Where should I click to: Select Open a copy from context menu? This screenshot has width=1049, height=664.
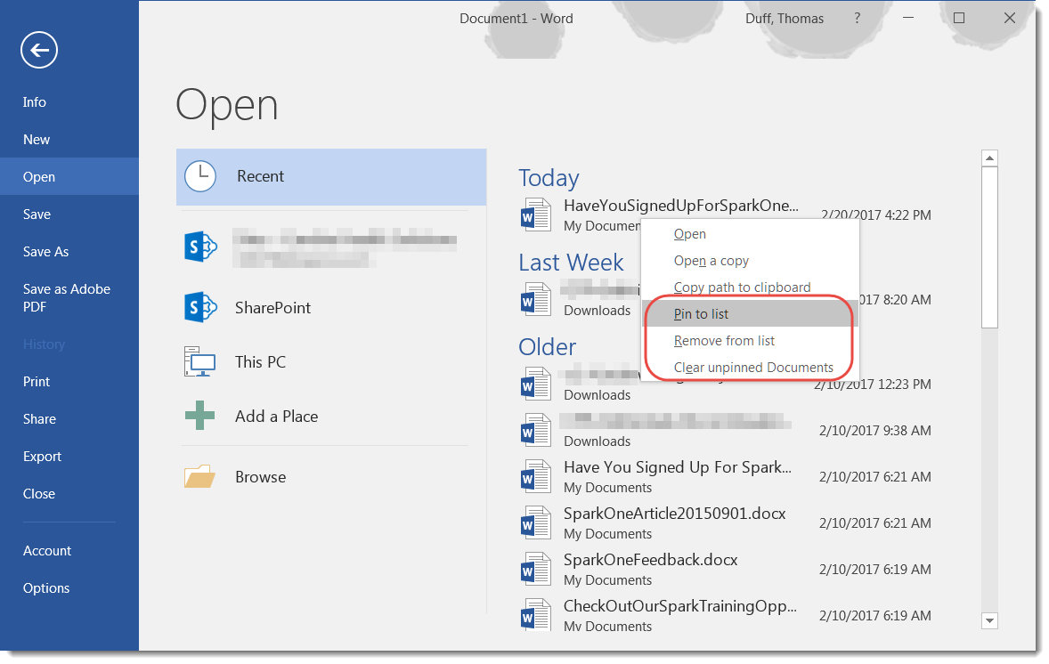pos(711,260)
